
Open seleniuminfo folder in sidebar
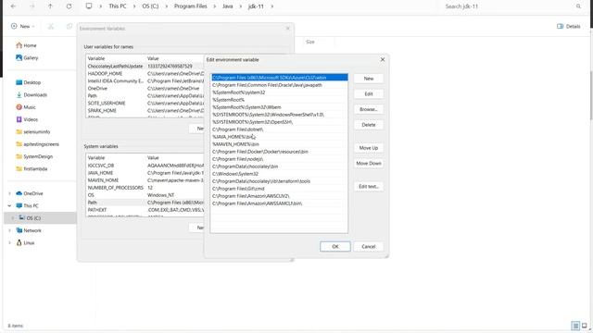coord(33,131)
